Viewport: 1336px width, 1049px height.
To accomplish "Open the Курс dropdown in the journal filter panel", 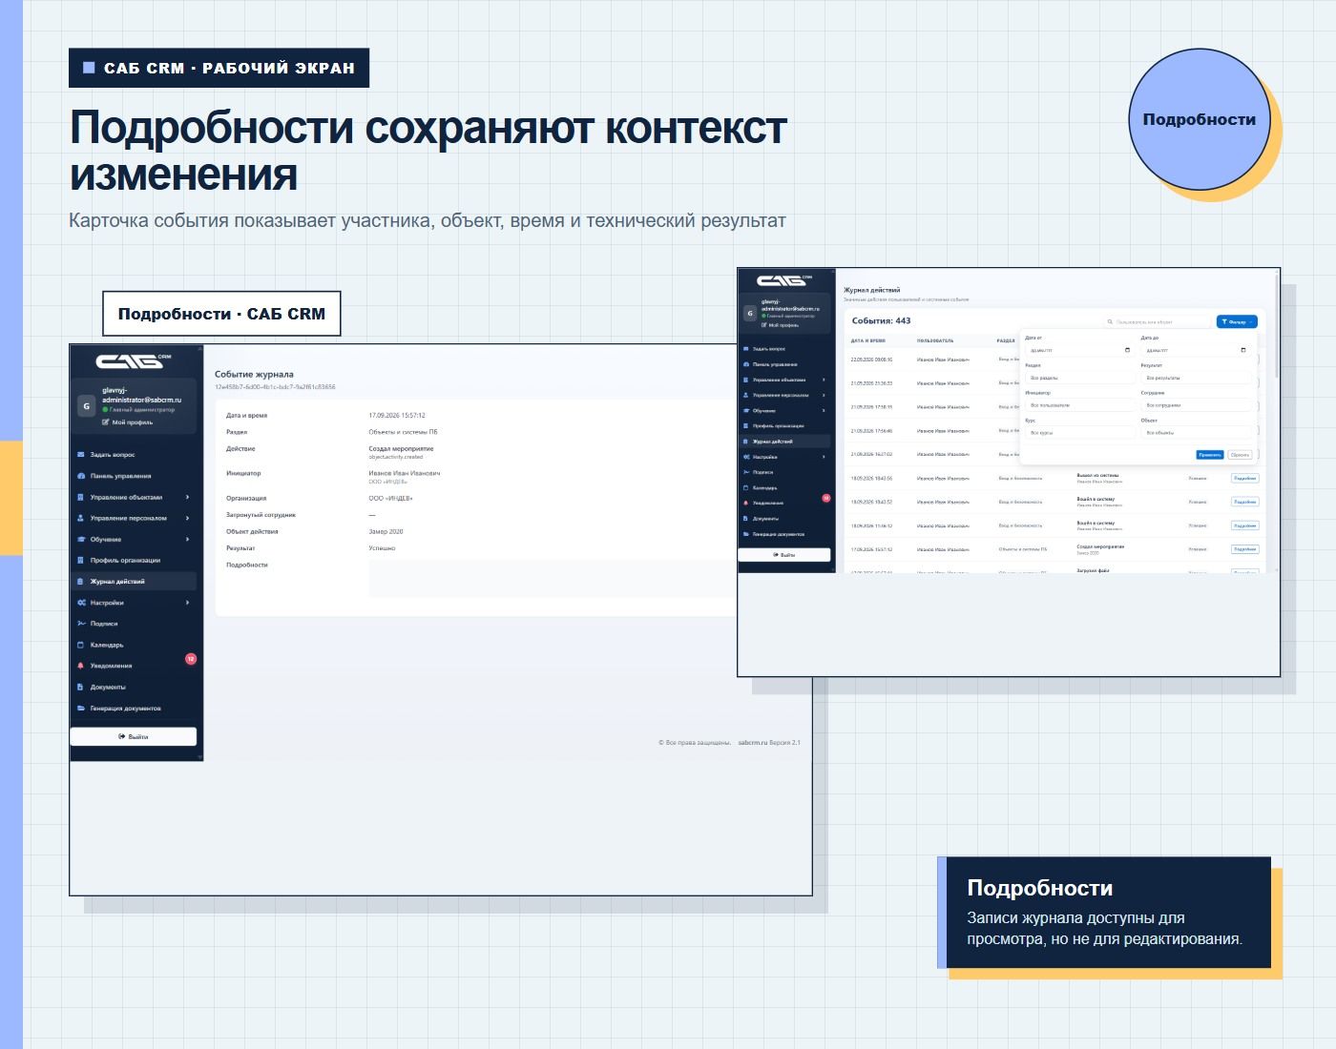I will click(x=1080, y=433).
